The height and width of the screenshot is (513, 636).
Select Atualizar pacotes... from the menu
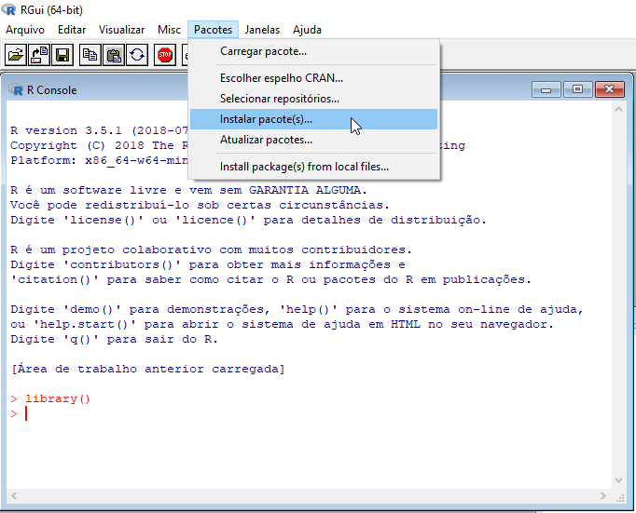click(266, 140)
